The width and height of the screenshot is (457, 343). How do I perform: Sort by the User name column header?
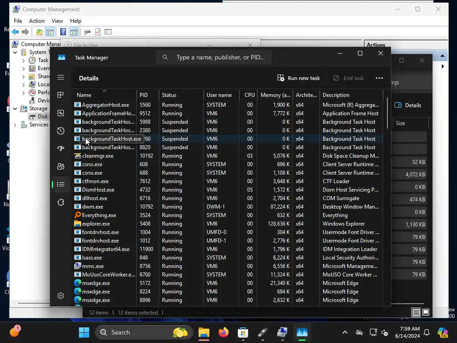221,95
